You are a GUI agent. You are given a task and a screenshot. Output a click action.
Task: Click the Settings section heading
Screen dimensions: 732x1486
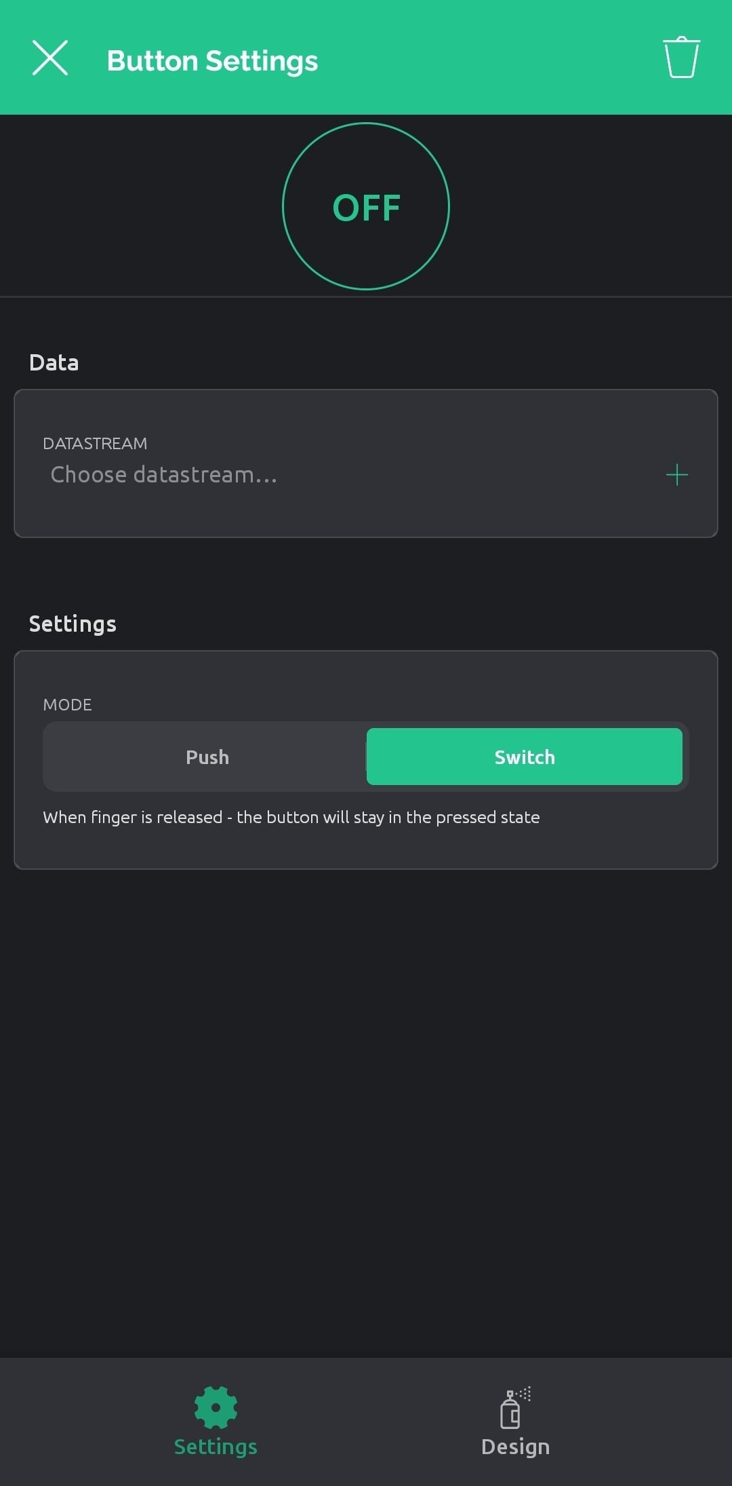coord(73,624)
